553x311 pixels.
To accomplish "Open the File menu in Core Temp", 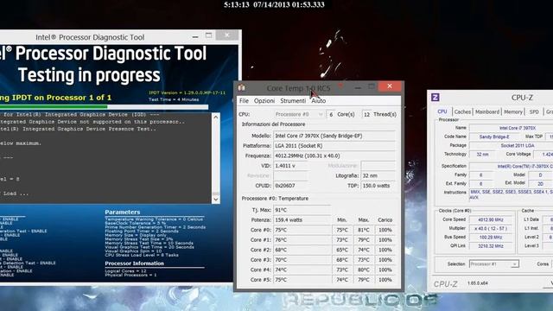I will (244, 101).
